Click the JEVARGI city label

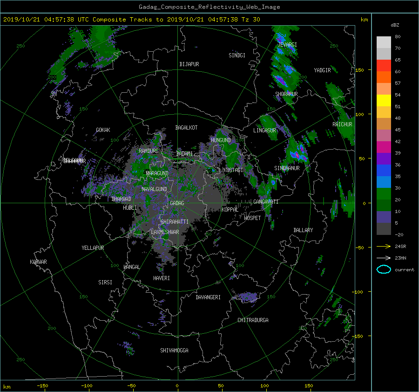pos(287,45)
